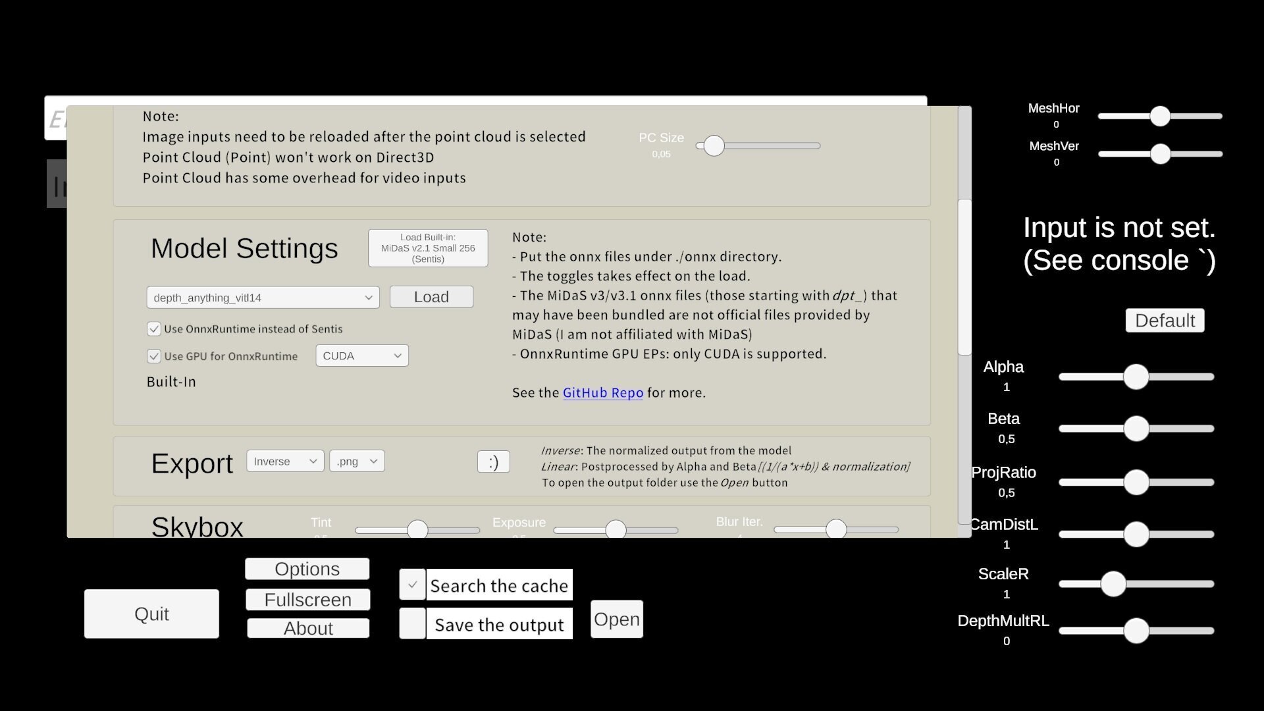Load built-in MiDaS v2.1 Small 256 model
This screenshot has height=711, width=1264.
[x=428, y=248]
